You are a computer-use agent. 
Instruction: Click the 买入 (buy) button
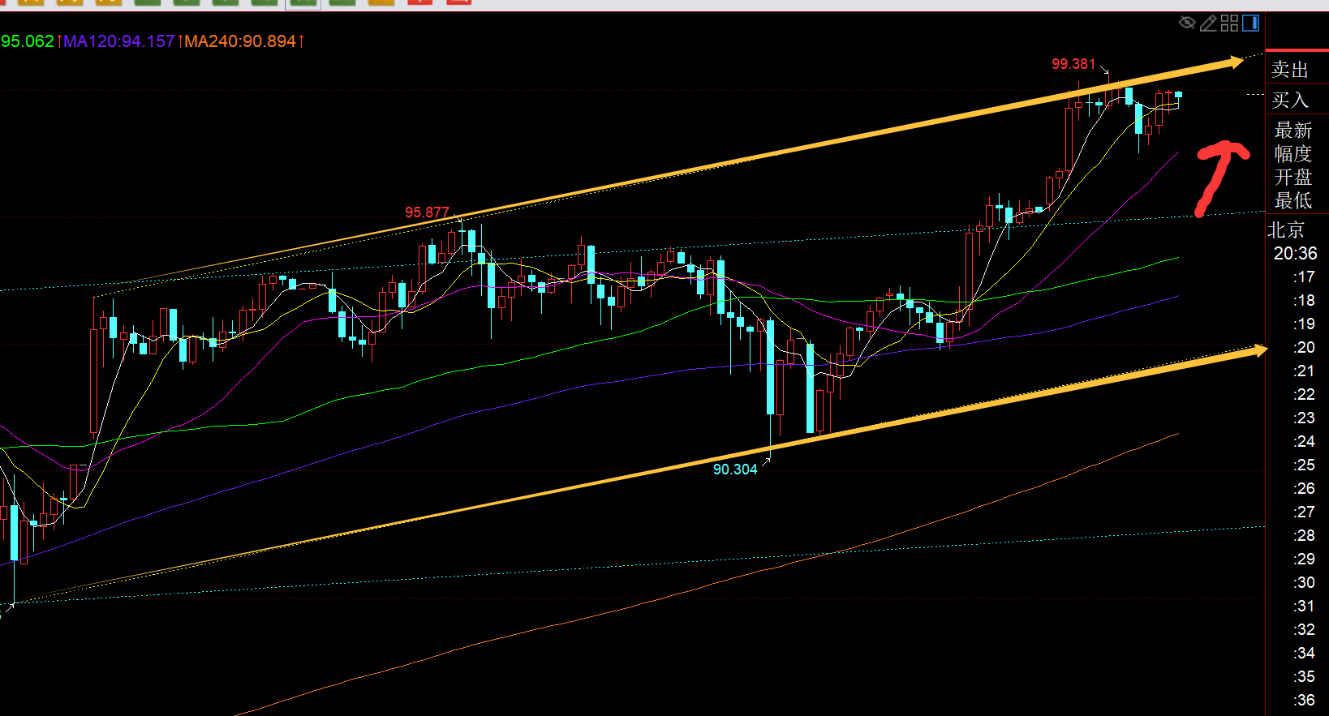click(x=1290, y=101)
